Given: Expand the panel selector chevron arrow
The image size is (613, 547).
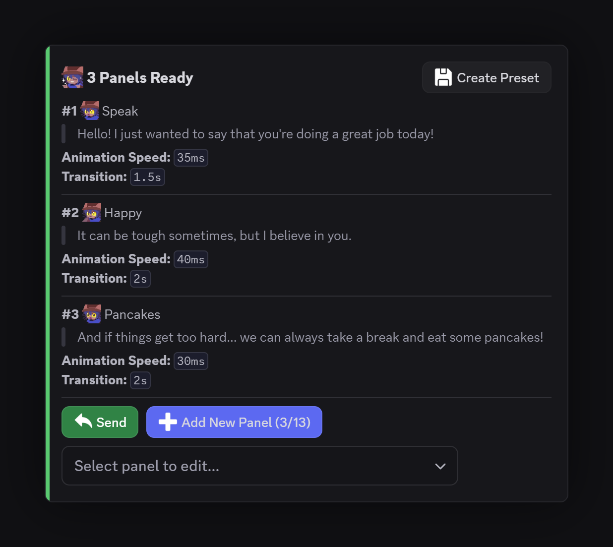Looking at the screenshot, I should (x=440, y=466).
